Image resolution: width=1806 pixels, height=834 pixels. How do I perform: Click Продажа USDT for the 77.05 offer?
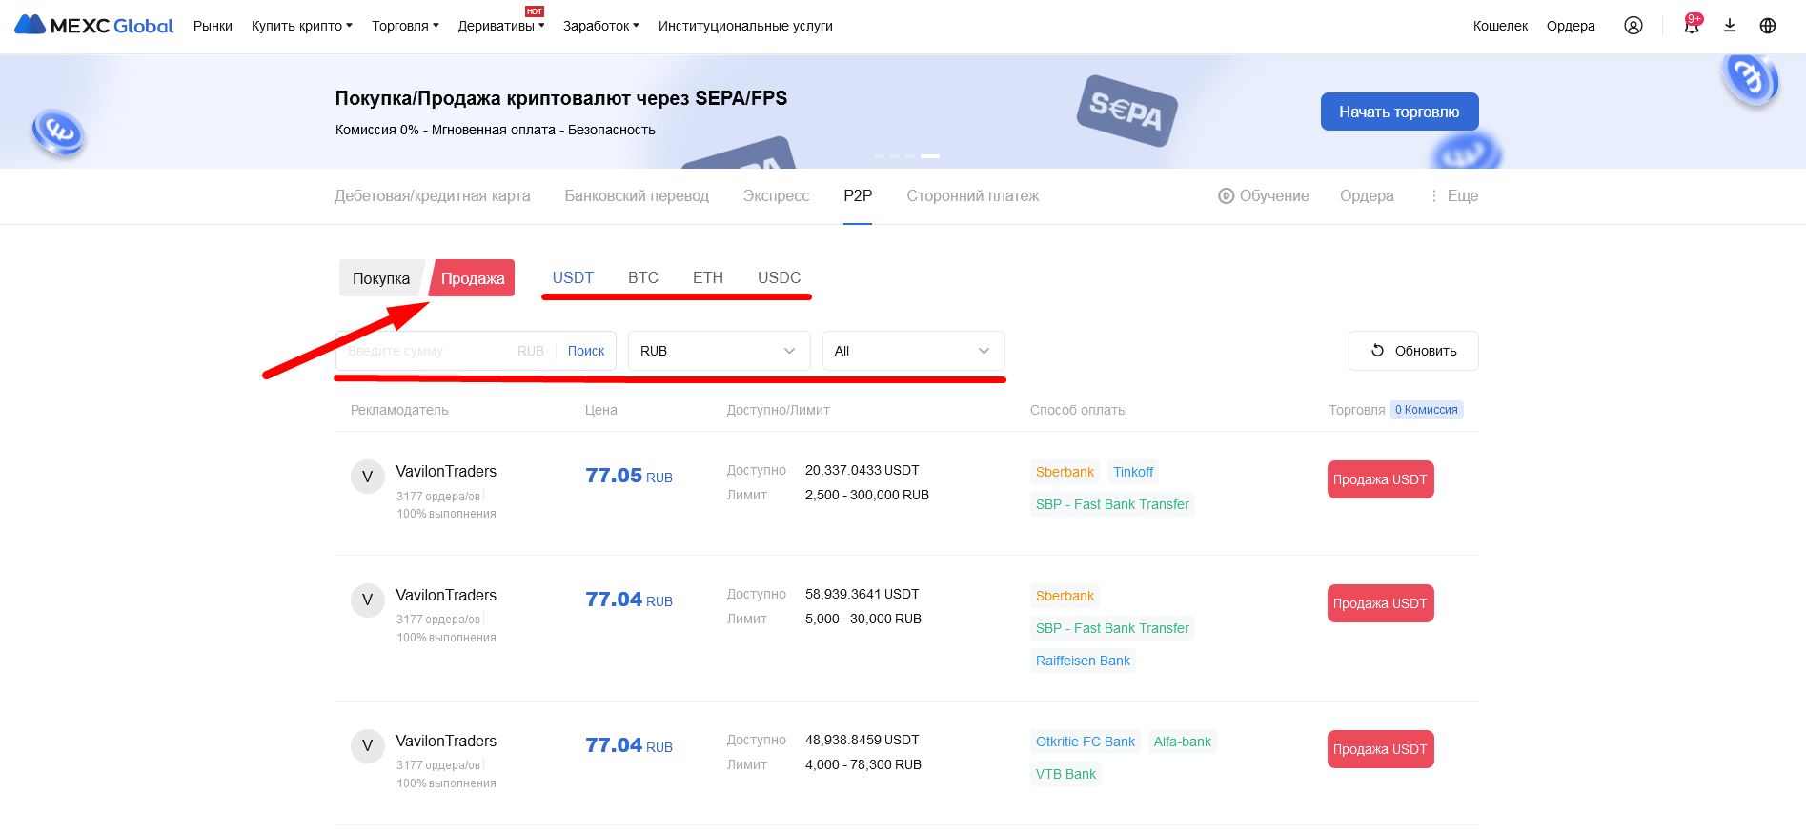click(x=1380, y=479)
